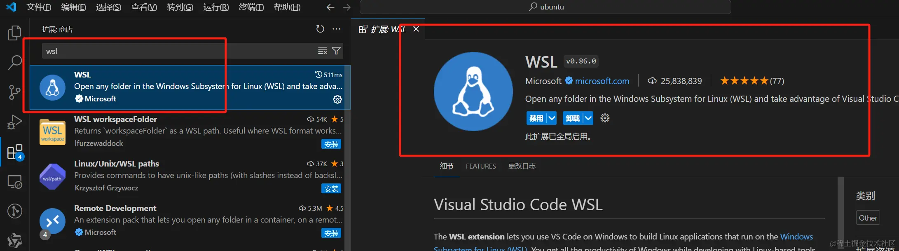This screenshot has width=899, height=251.
Task: Click the 25,838,839 install count
Action: 675,81
